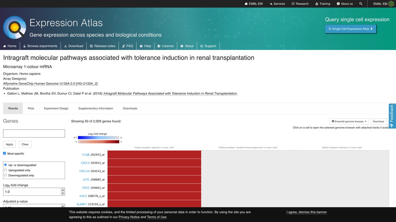Click the heatmap Download button
396x222 pixels.
click(378, 121)
